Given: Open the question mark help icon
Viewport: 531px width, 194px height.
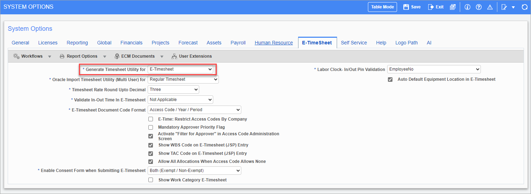Looking at the screenshot, I should (x=478, y=7).
